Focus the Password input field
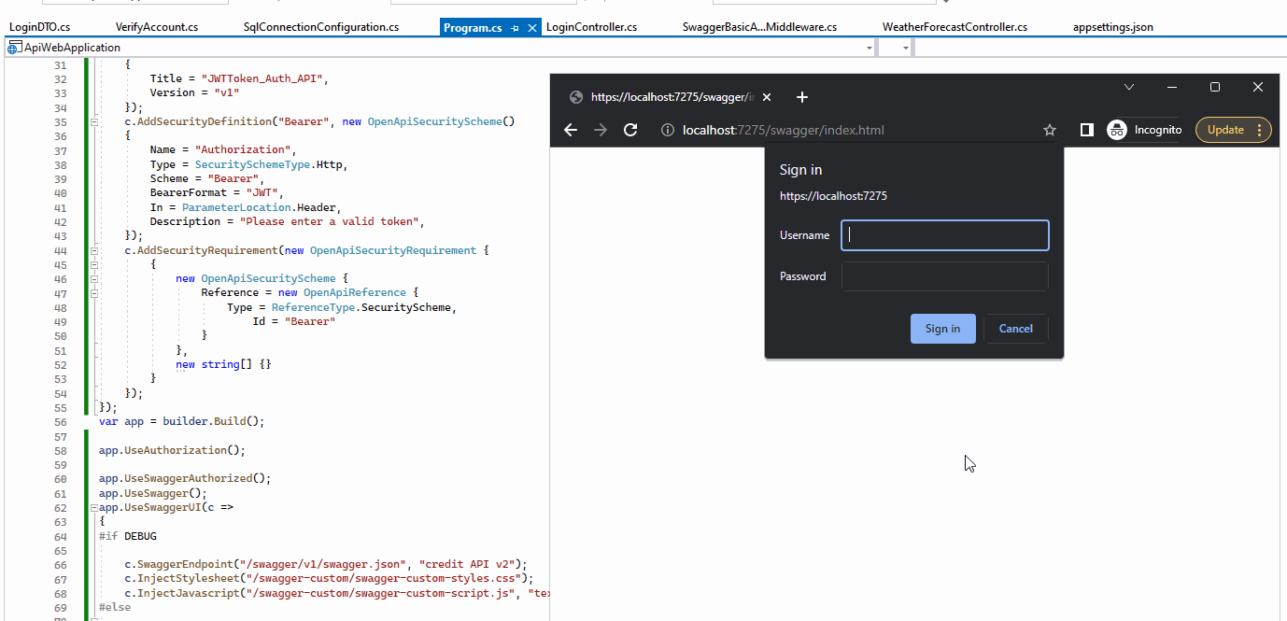This screenshot has width=1287, height=621. tap(945, 276)
